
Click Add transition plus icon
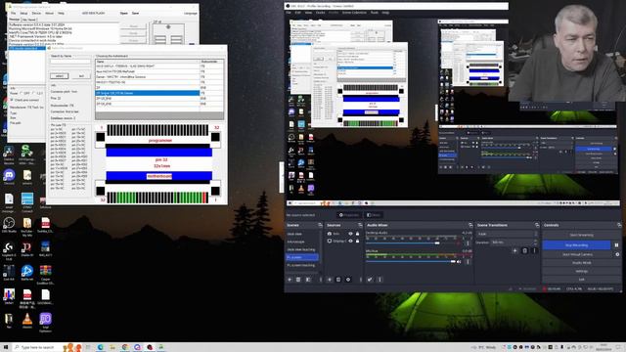pos(515,250)
